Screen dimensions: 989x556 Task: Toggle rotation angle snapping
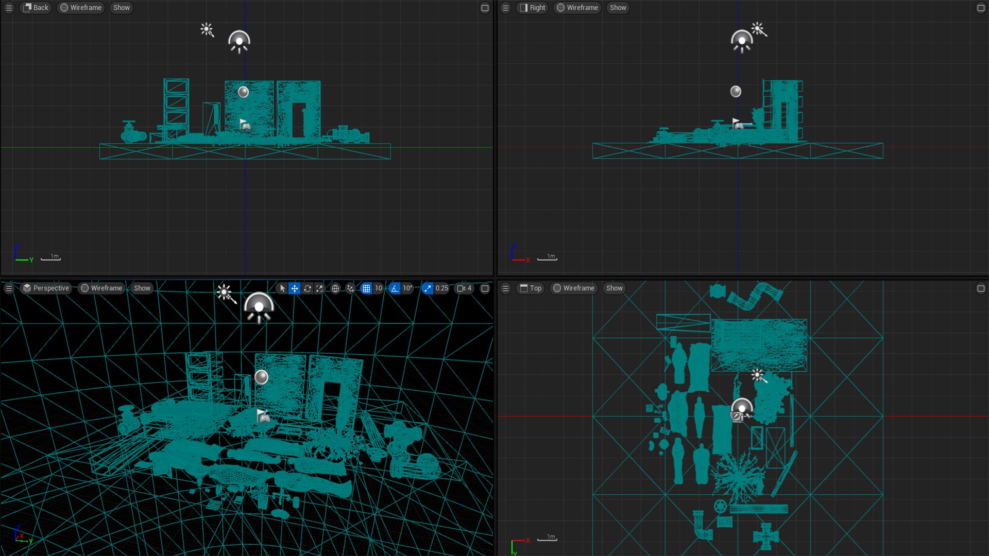(395, 288)
